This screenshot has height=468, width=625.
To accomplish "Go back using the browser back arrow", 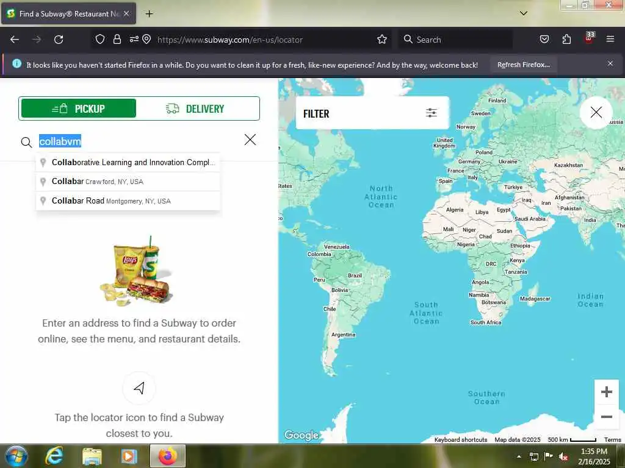I will [x=15, y=40].
